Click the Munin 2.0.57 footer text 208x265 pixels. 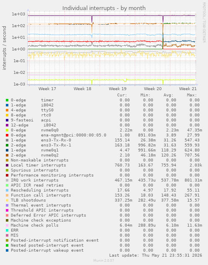click(104, 260)
